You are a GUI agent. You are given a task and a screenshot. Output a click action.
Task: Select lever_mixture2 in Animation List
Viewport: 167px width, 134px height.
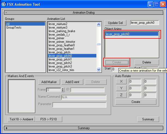(72, 24)
